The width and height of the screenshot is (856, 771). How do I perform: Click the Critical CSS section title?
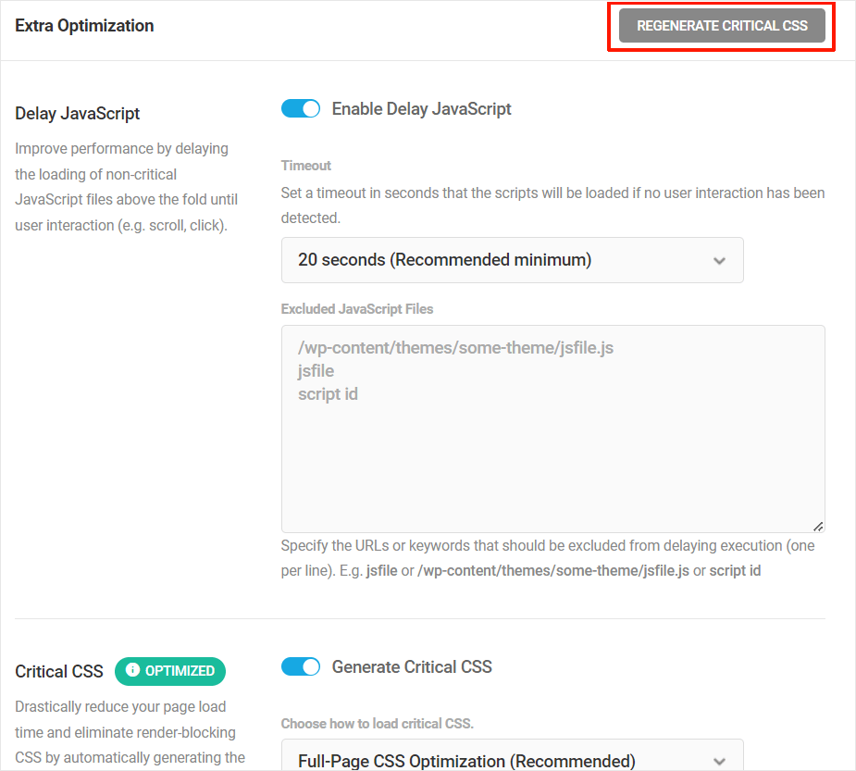point(58,671)
